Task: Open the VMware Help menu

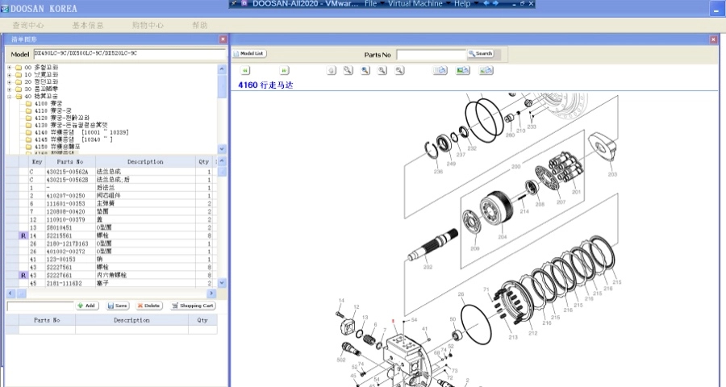Action: click(462, 4)
